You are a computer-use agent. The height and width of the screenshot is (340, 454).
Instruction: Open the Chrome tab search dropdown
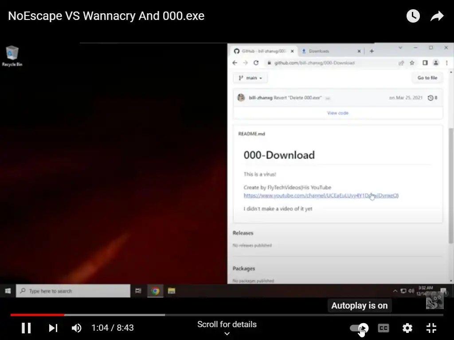click(x=400, y=48)
